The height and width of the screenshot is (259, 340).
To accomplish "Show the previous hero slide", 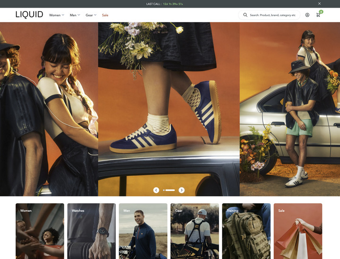I will [156, 190].
